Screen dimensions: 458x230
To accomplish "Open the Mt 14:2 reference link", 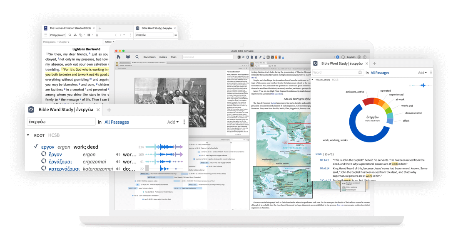I will 324,160.
